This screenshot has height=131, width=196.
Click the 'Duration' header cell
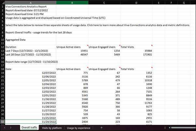point(31,47)
